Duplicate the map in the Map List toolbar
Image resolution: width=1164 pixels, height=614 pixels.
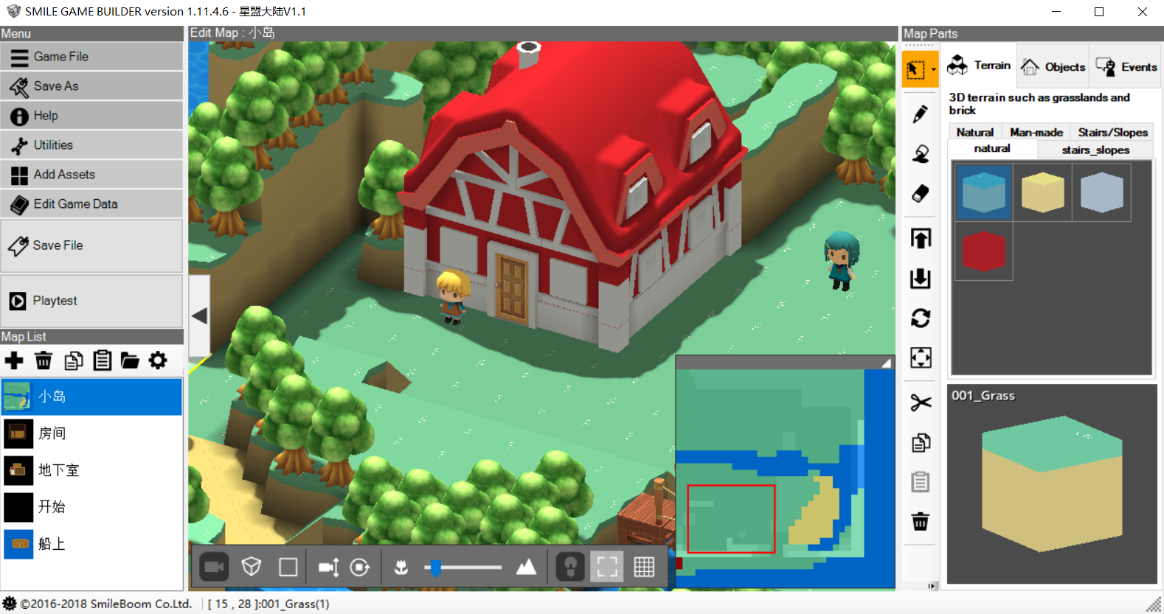[x=73, y=360]
